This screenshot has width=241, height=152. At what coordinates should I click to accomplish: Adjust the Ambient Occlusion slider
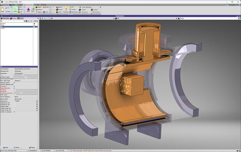[25, 93]
